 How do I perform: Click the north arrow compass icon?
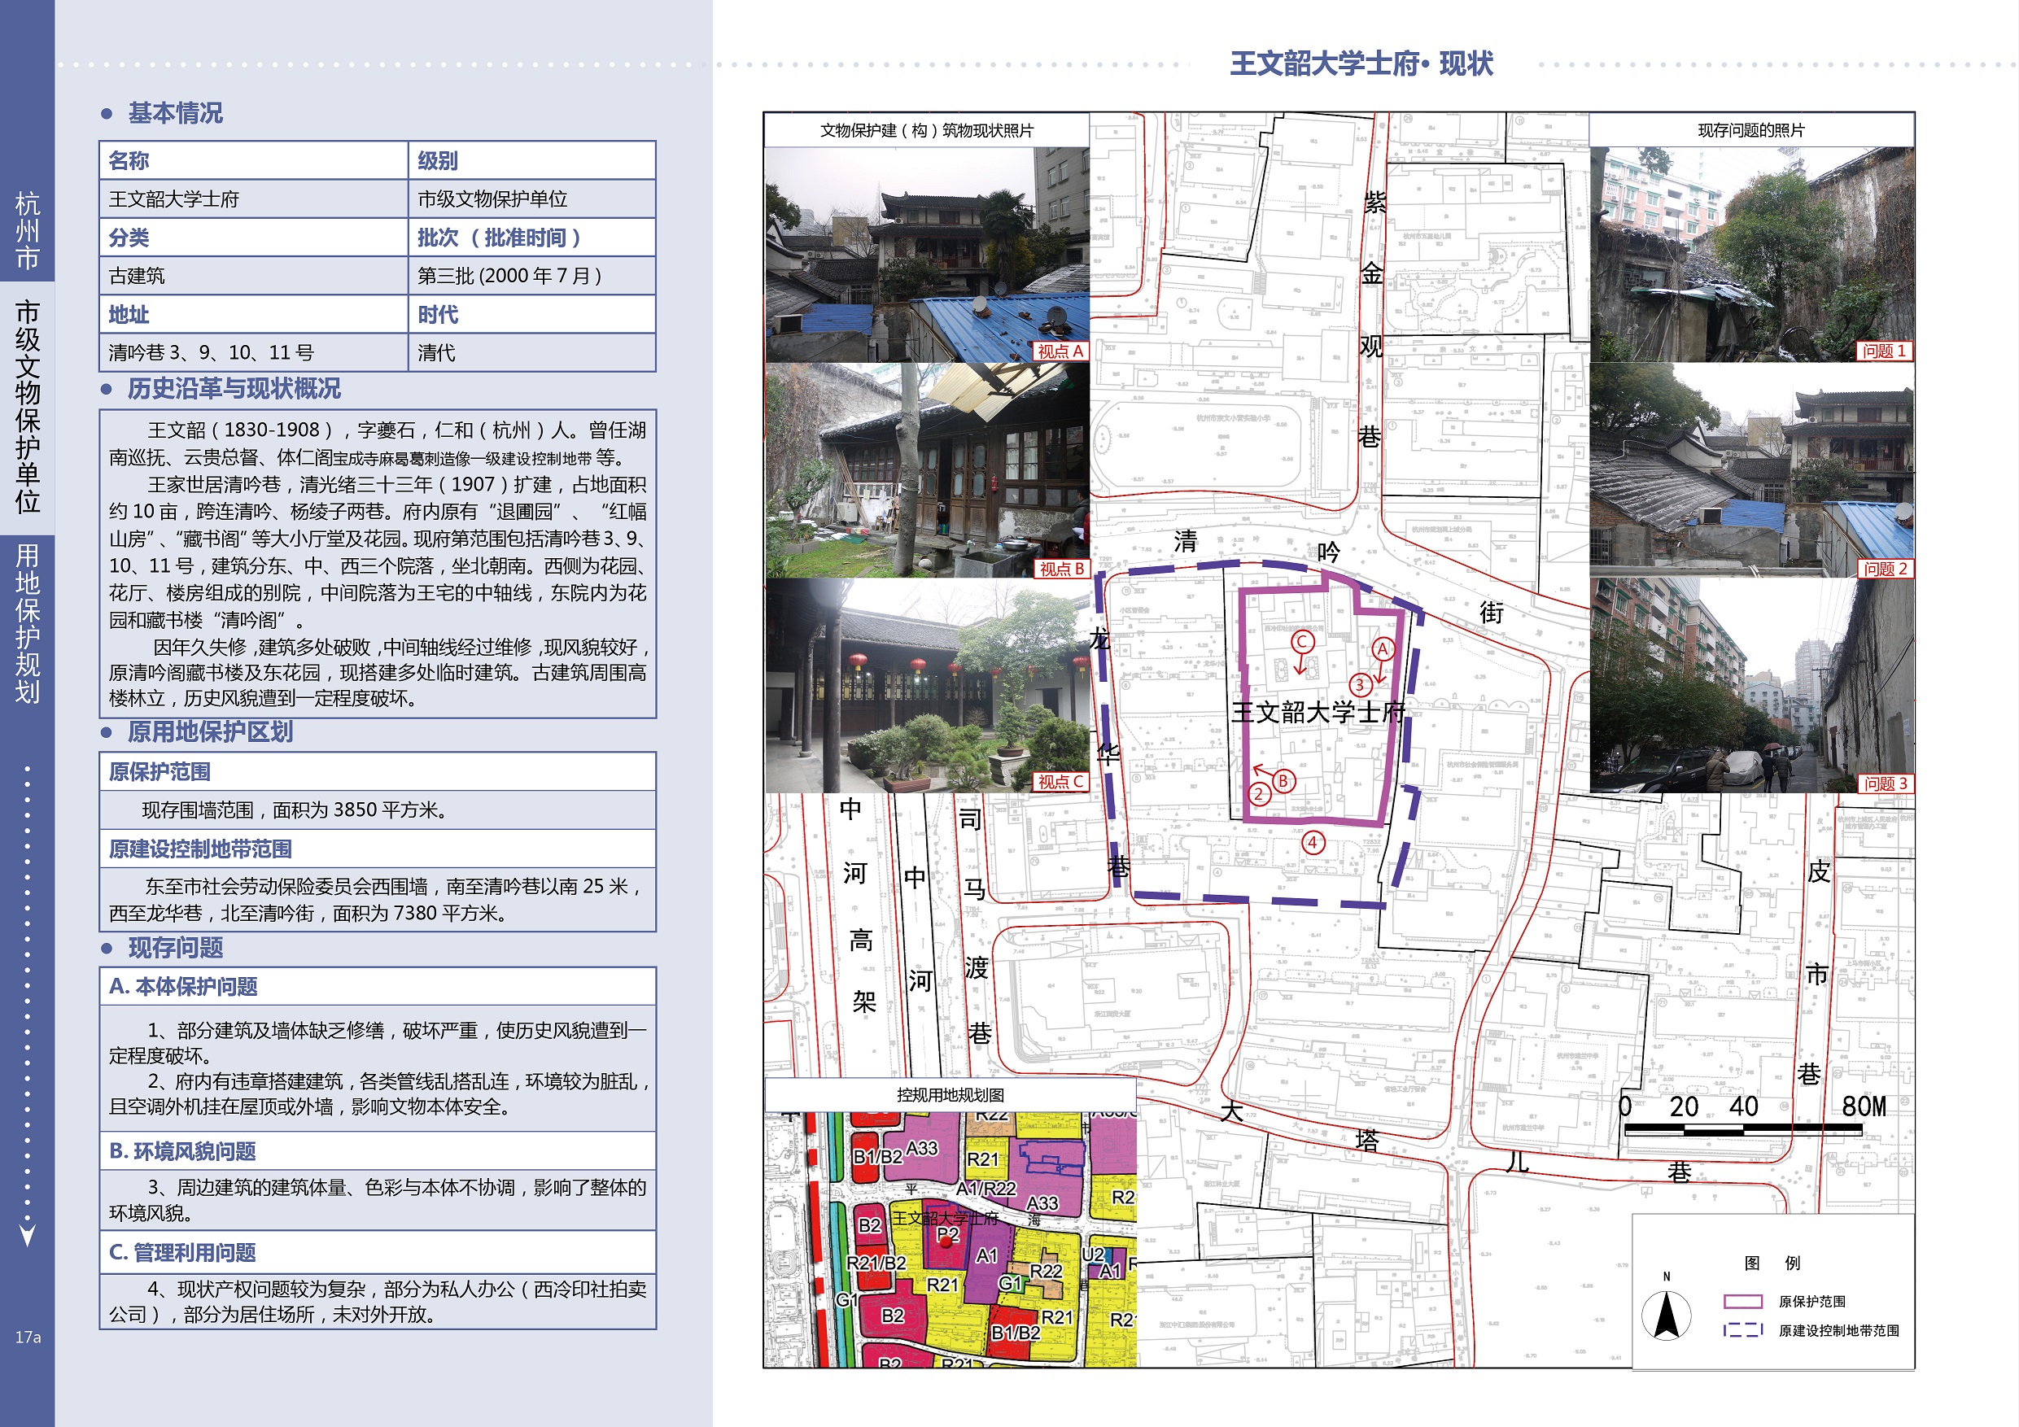[1666, 1316]
